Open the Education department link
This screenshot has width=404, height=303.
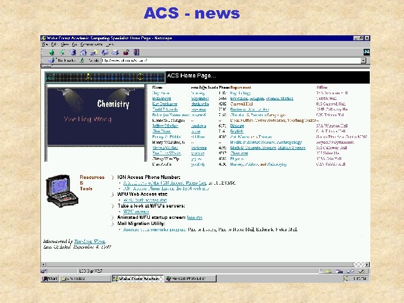(x=239, y=98)
